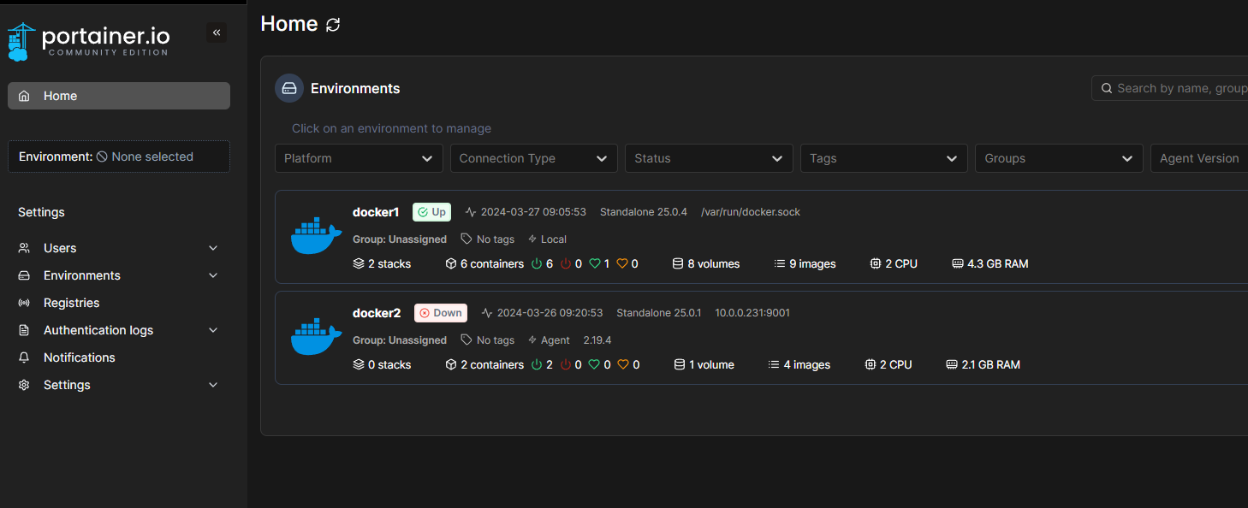Collapse the sidebar with double-chevron button
Screen dimensions: 1248x508
[217, 32]
